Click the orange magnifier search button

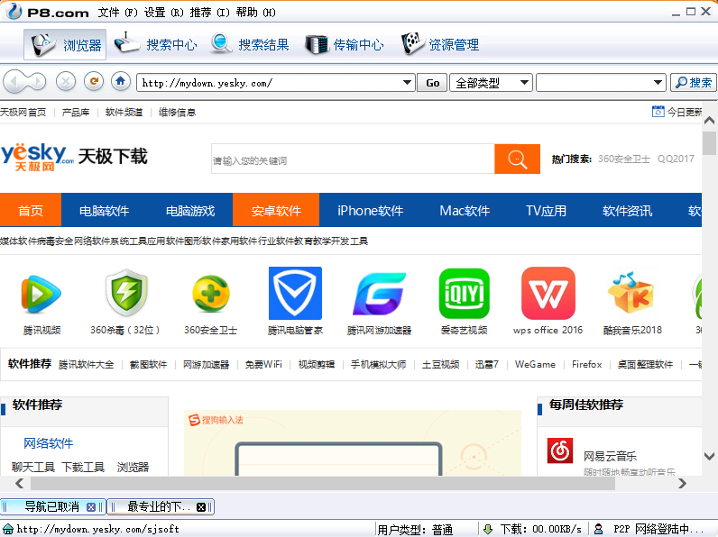pos(517,159)
